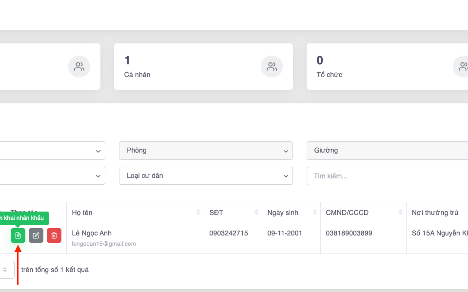
Task: Open the Phòng dropdown
Action: [x=206, y=151]
